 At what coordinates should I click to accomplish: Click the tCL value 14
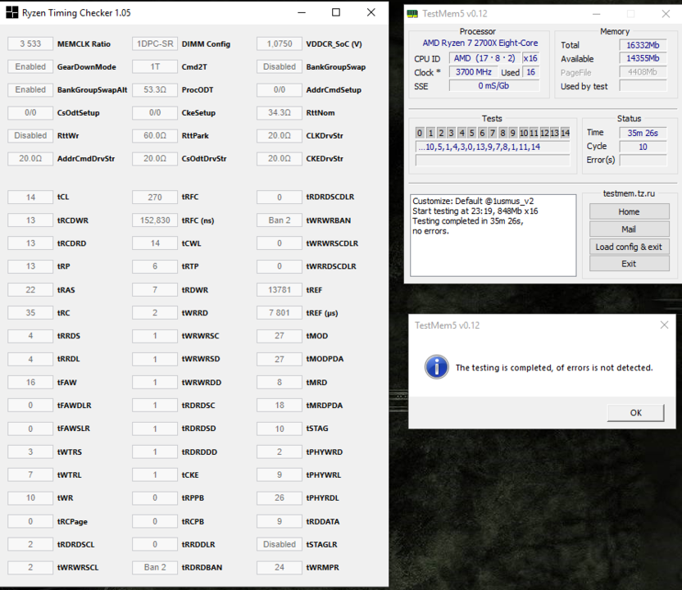tap(30, 197)
